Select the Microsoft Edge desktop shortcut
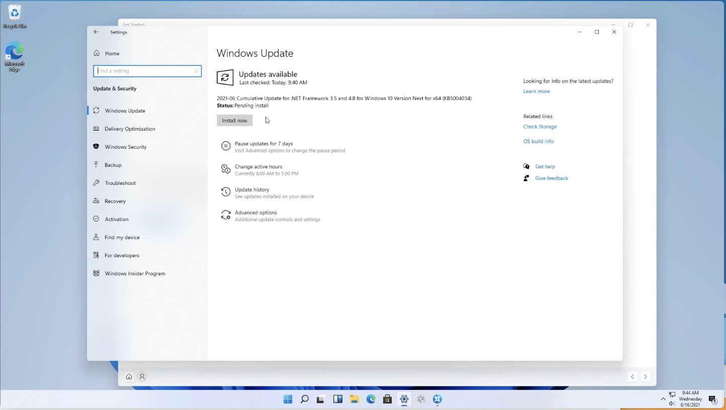Viewport: 726px width, 410px height. [x=15, y=57]
